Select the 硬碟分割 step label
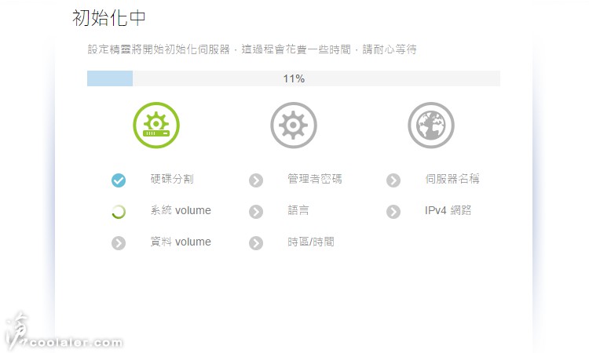 coord(172,179)
